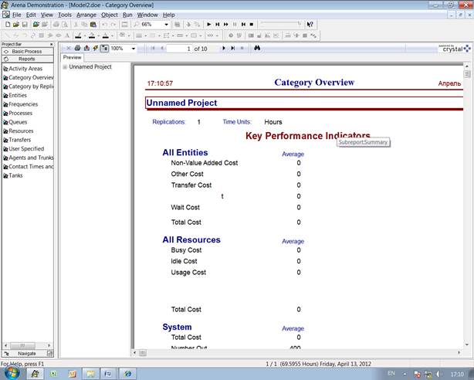Open the text color dropdown arrow
Screen dimensions: 474x380
[112, 36]
